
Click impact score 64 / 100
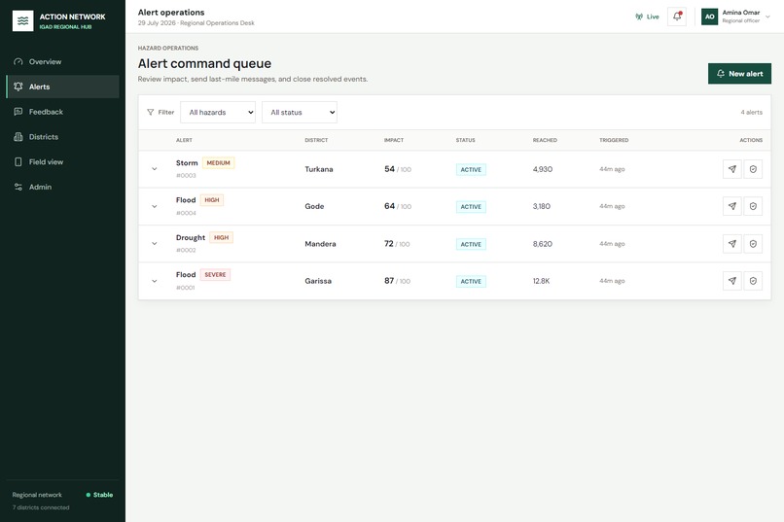pos(398,206)
